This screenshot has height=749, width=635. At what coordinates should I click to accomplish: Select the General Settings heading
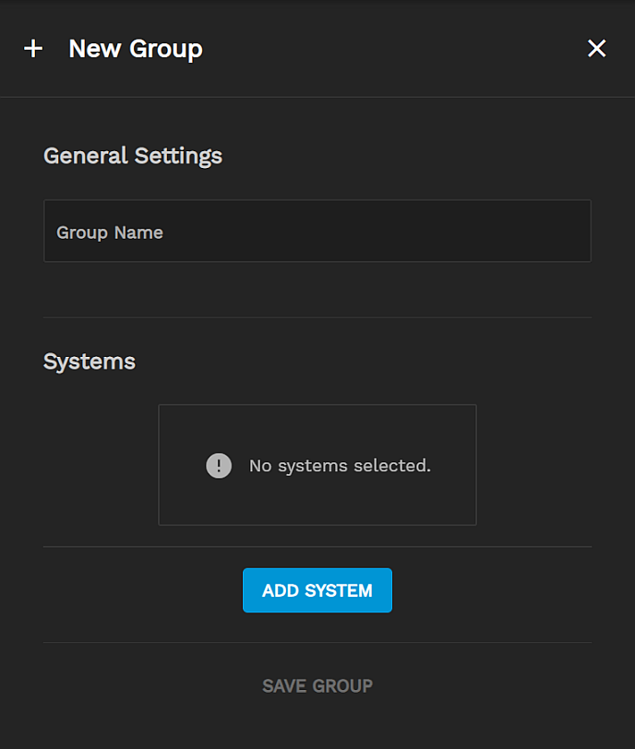(133, 155)
